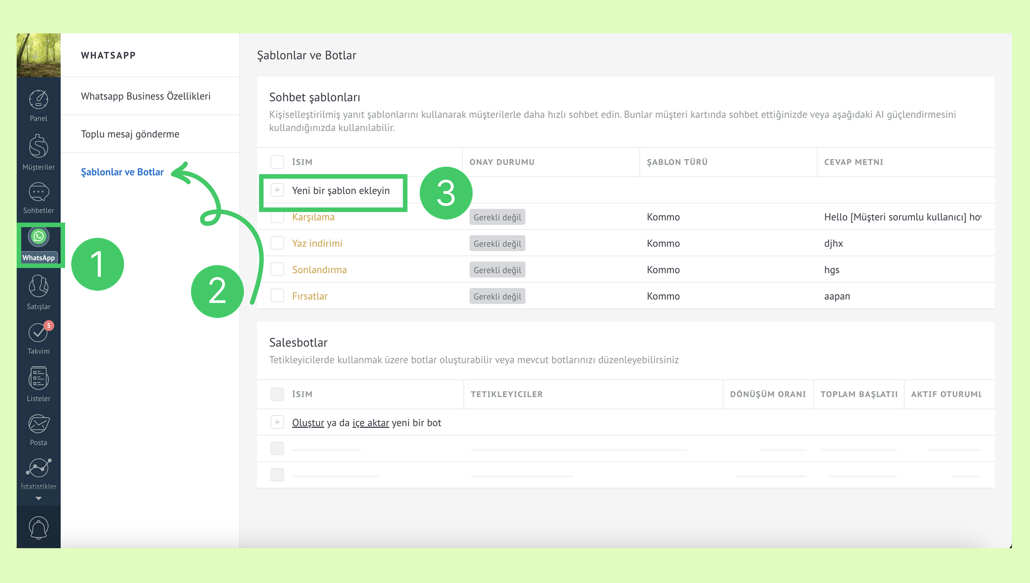
Task: Check the Fırsatlar template checkbox
Action: [277, 296]
